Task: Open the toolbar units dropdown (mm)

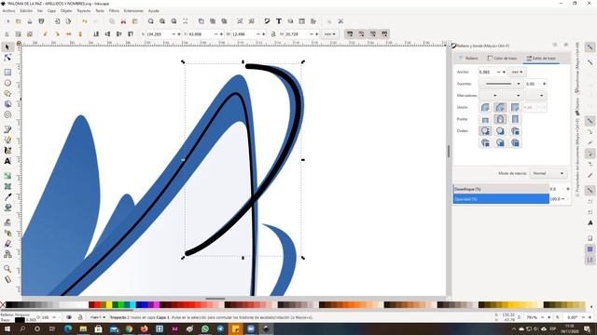Action: (x=329, y=34)
